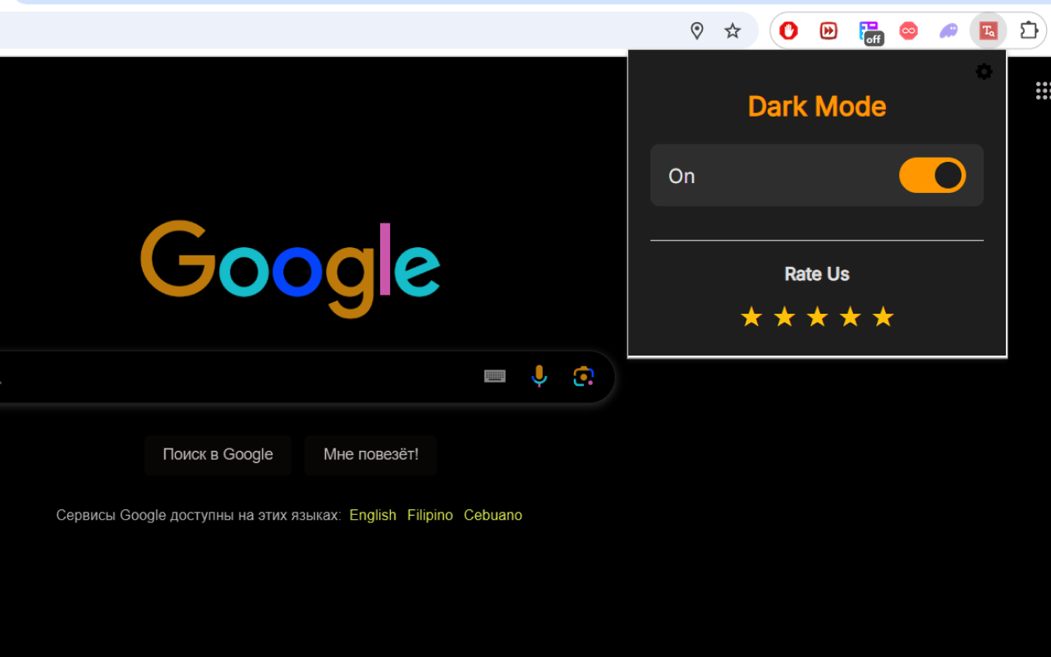This screenshot has height=657, width=1051.
Task: Click the extension icon with off badge
Action: point(870,32)
